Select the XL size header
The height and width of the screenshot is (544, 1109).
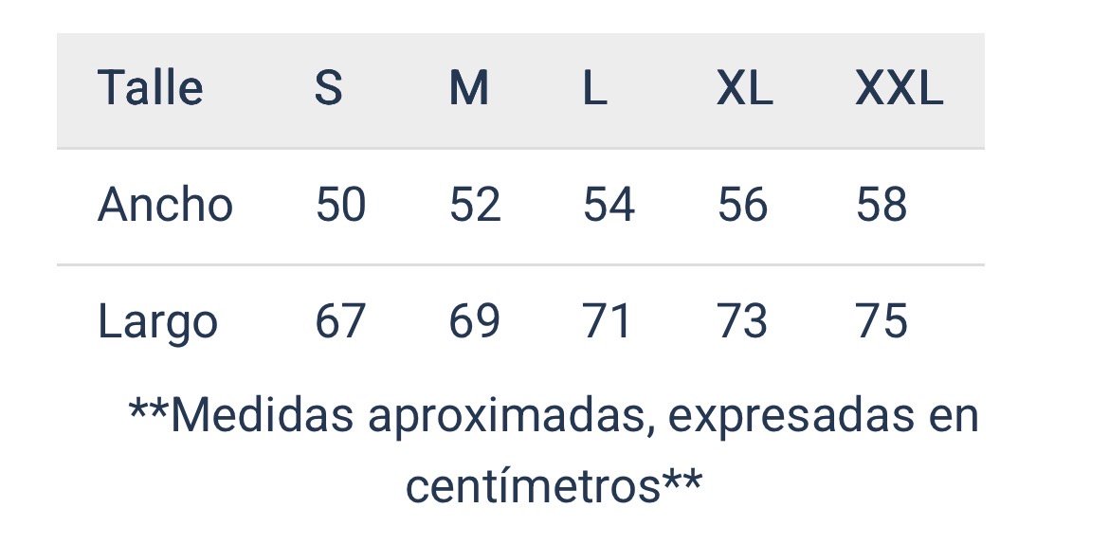tap(744, 89)
